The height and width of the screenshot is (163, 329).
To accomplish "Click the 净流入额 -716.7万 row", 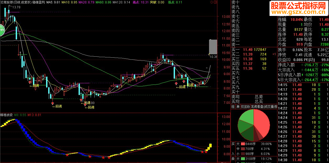I will click(303, 65).
